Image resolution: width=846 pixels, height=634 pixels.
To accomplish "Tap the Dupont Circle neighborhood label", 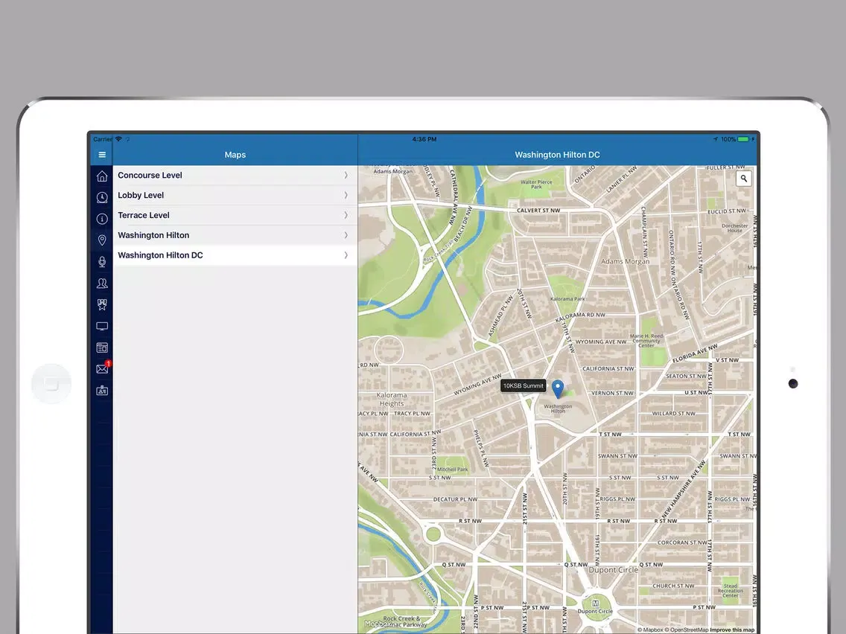I will pyautogui.click(x=613, y=570).
